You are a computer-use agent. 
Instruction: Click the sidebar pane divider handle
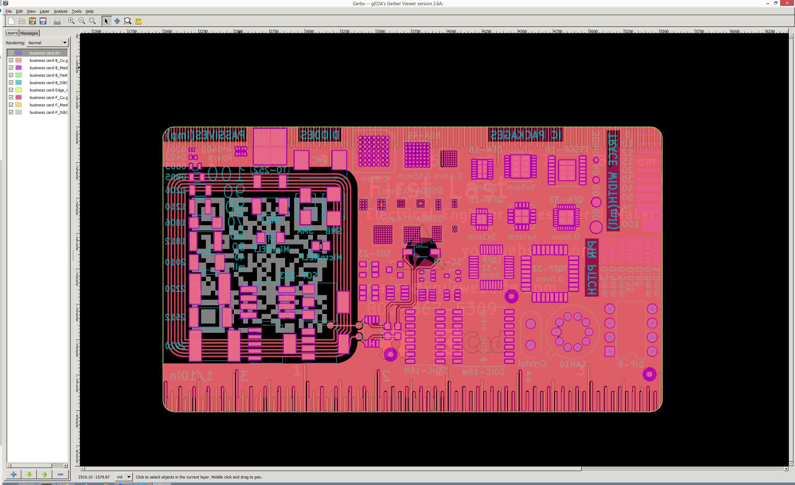click(x=73, y=255)
